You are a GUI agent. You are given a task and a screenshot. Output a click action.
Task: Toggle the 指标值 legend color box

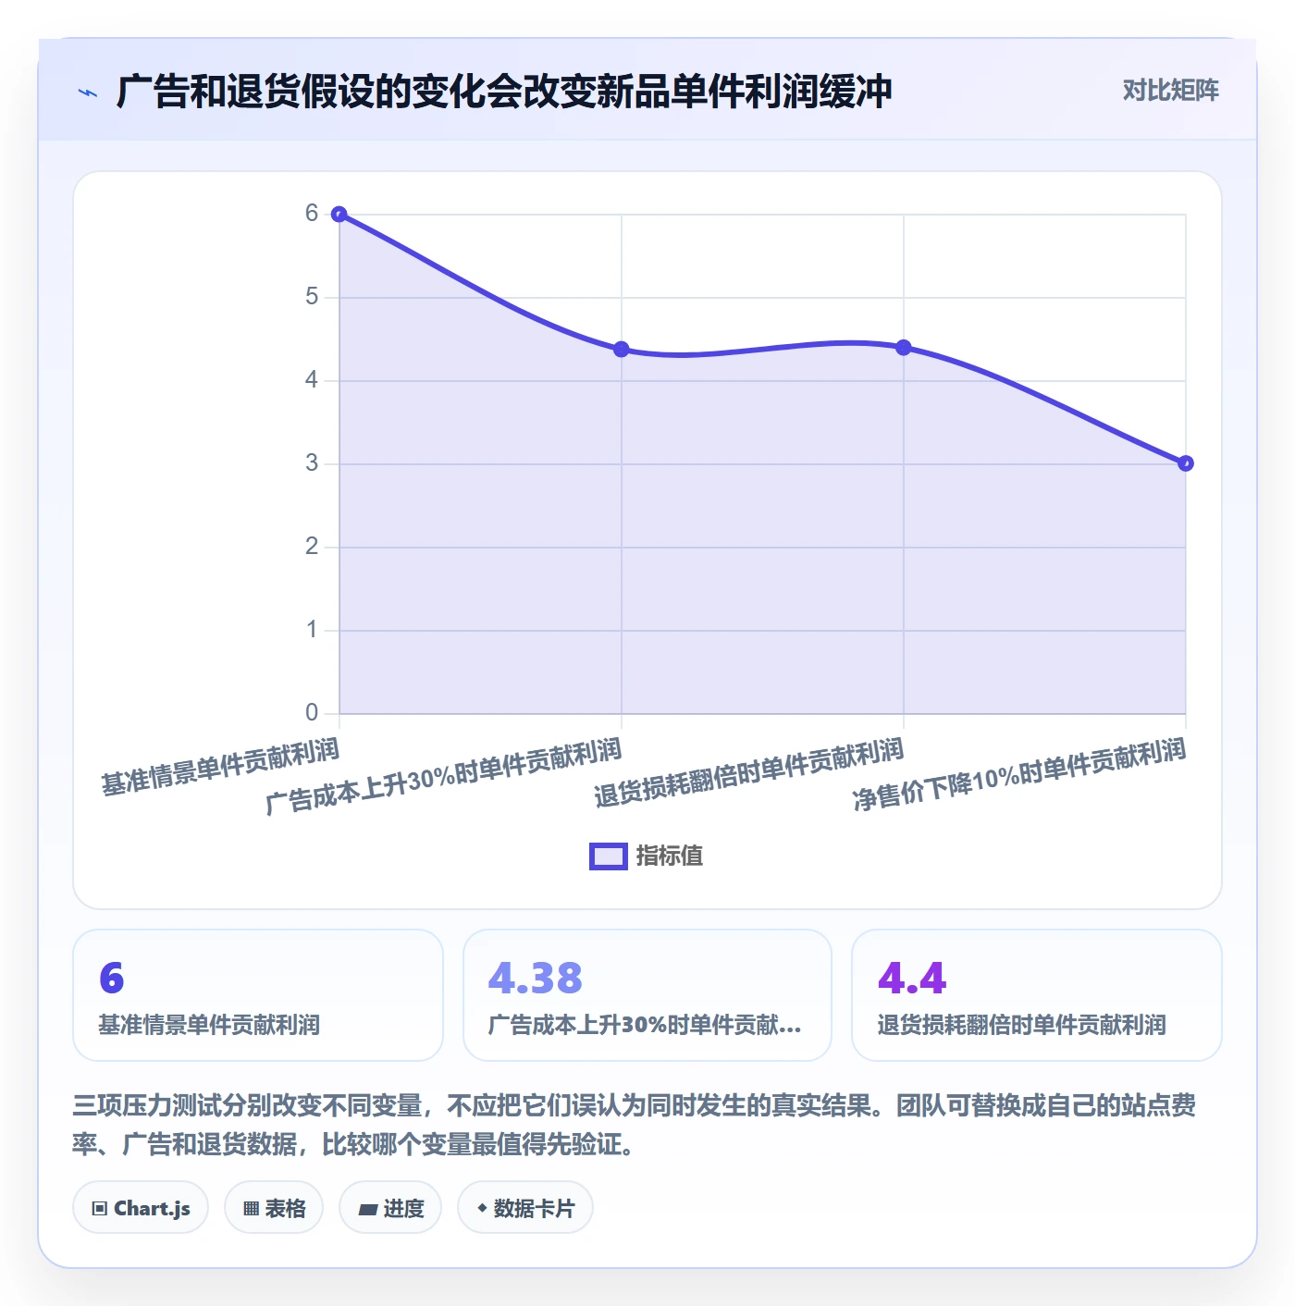click(x=609, y=856)
